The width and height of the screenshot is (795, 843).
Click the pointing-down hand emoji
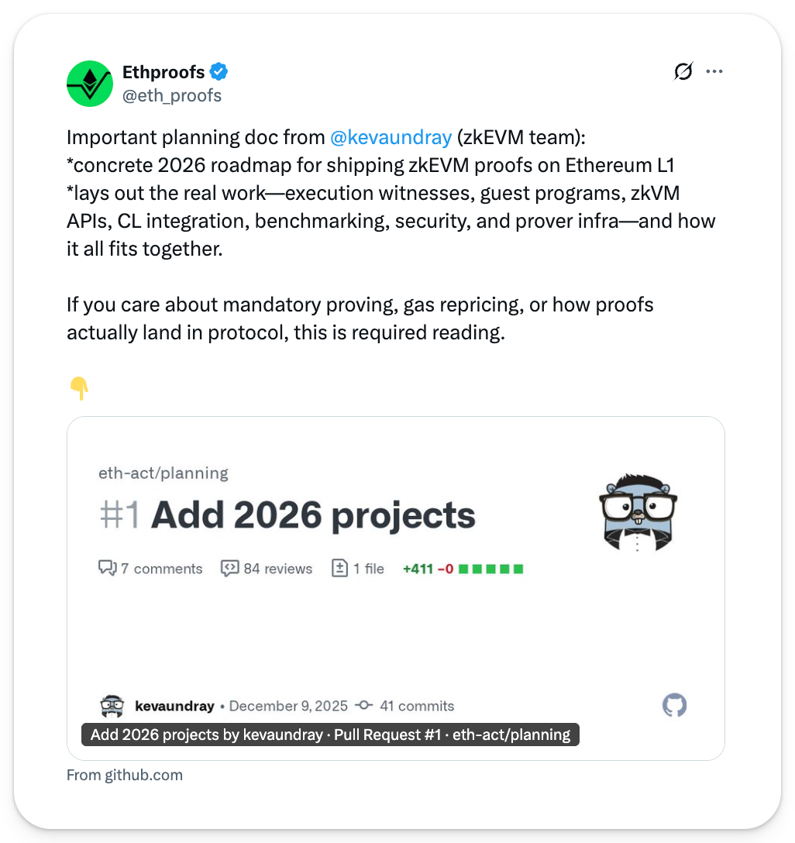coord(80,388)
